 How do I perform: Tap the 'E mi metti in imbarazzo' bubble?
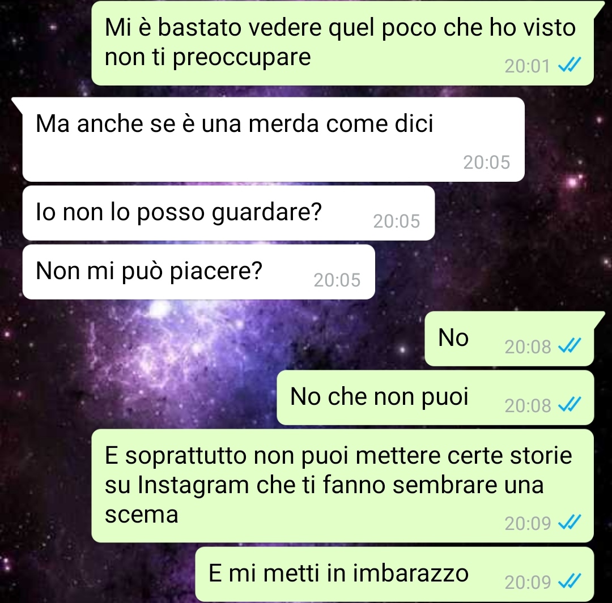point(394,574)
